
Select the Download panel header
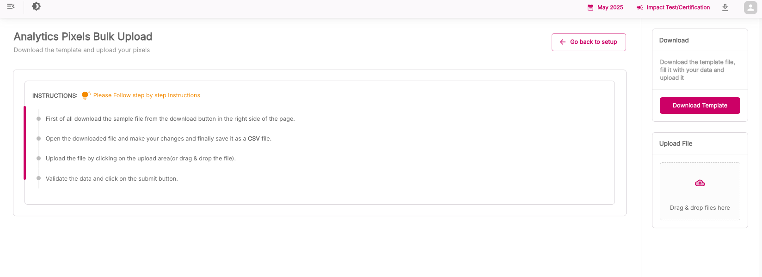click(674, 41)
